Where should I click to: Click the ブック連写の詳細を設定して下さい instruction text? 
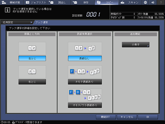click(x=30, y=28)
